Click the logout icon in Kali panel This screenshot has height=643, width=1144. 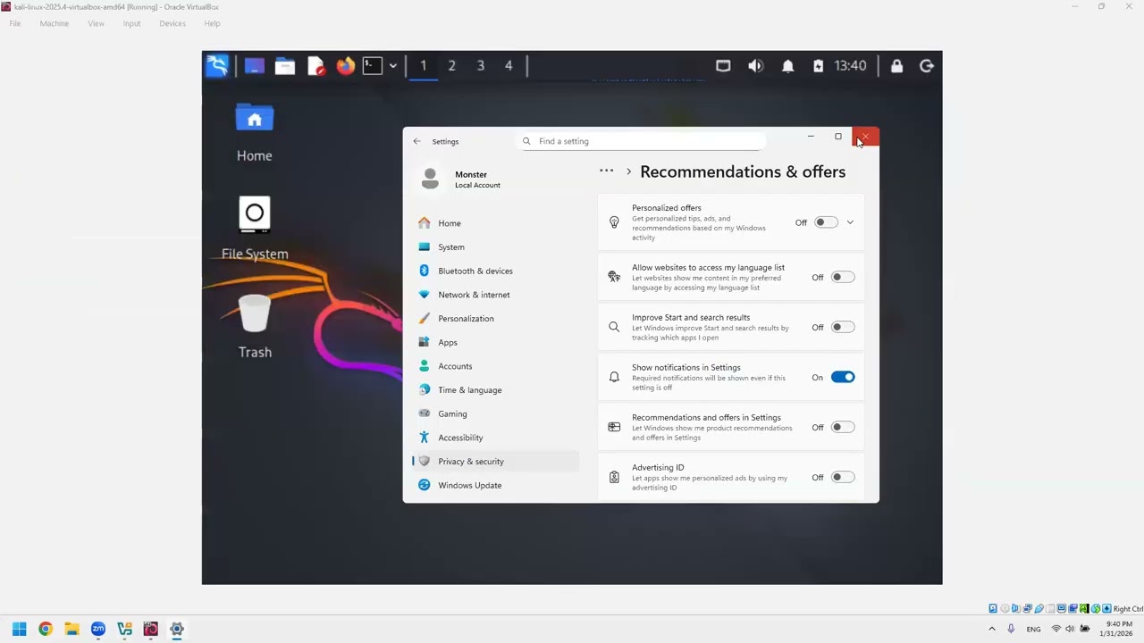coord(927,65)
